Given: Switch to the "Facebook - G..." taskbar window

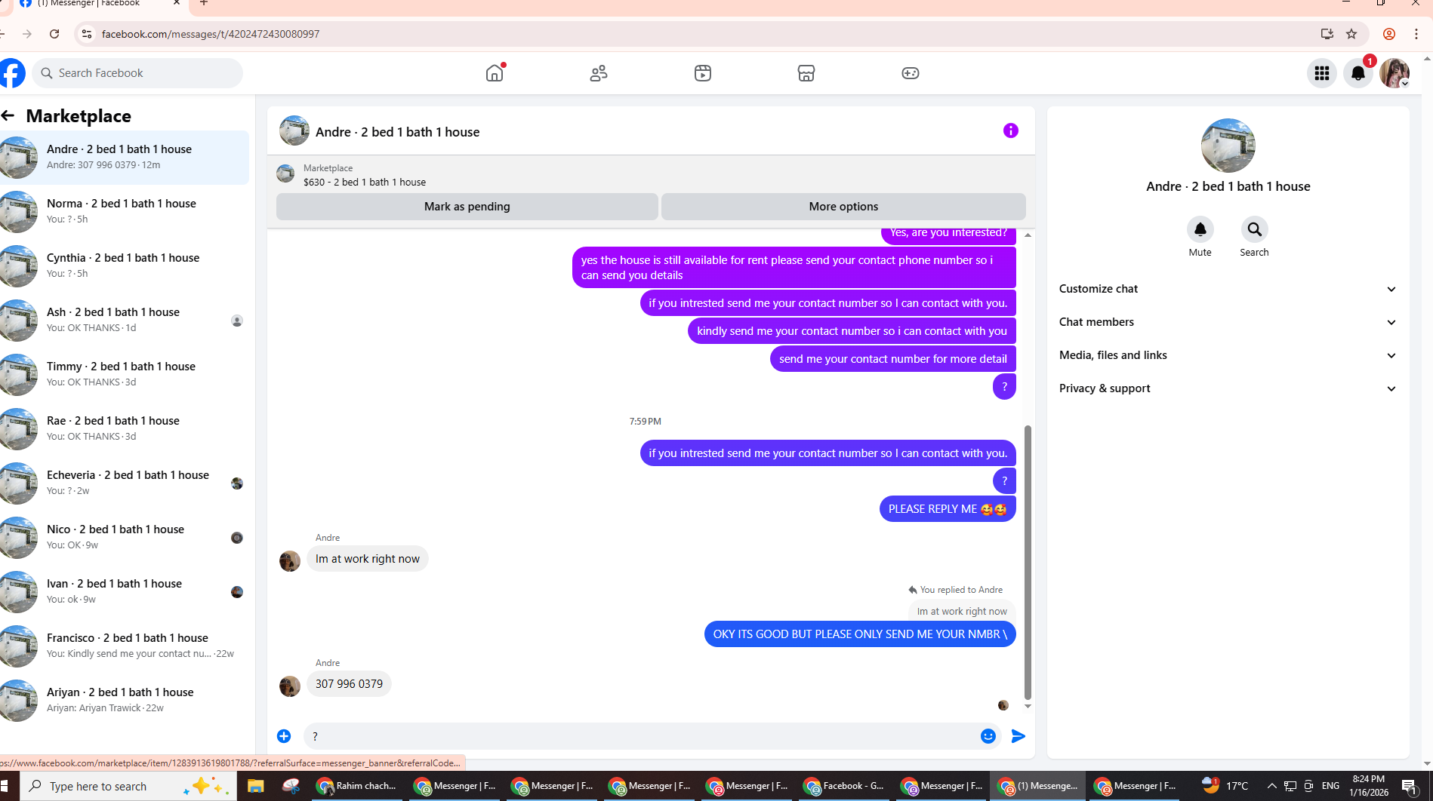Looking at the screenshot, I should pyautogui.click(x=843, y=786).
